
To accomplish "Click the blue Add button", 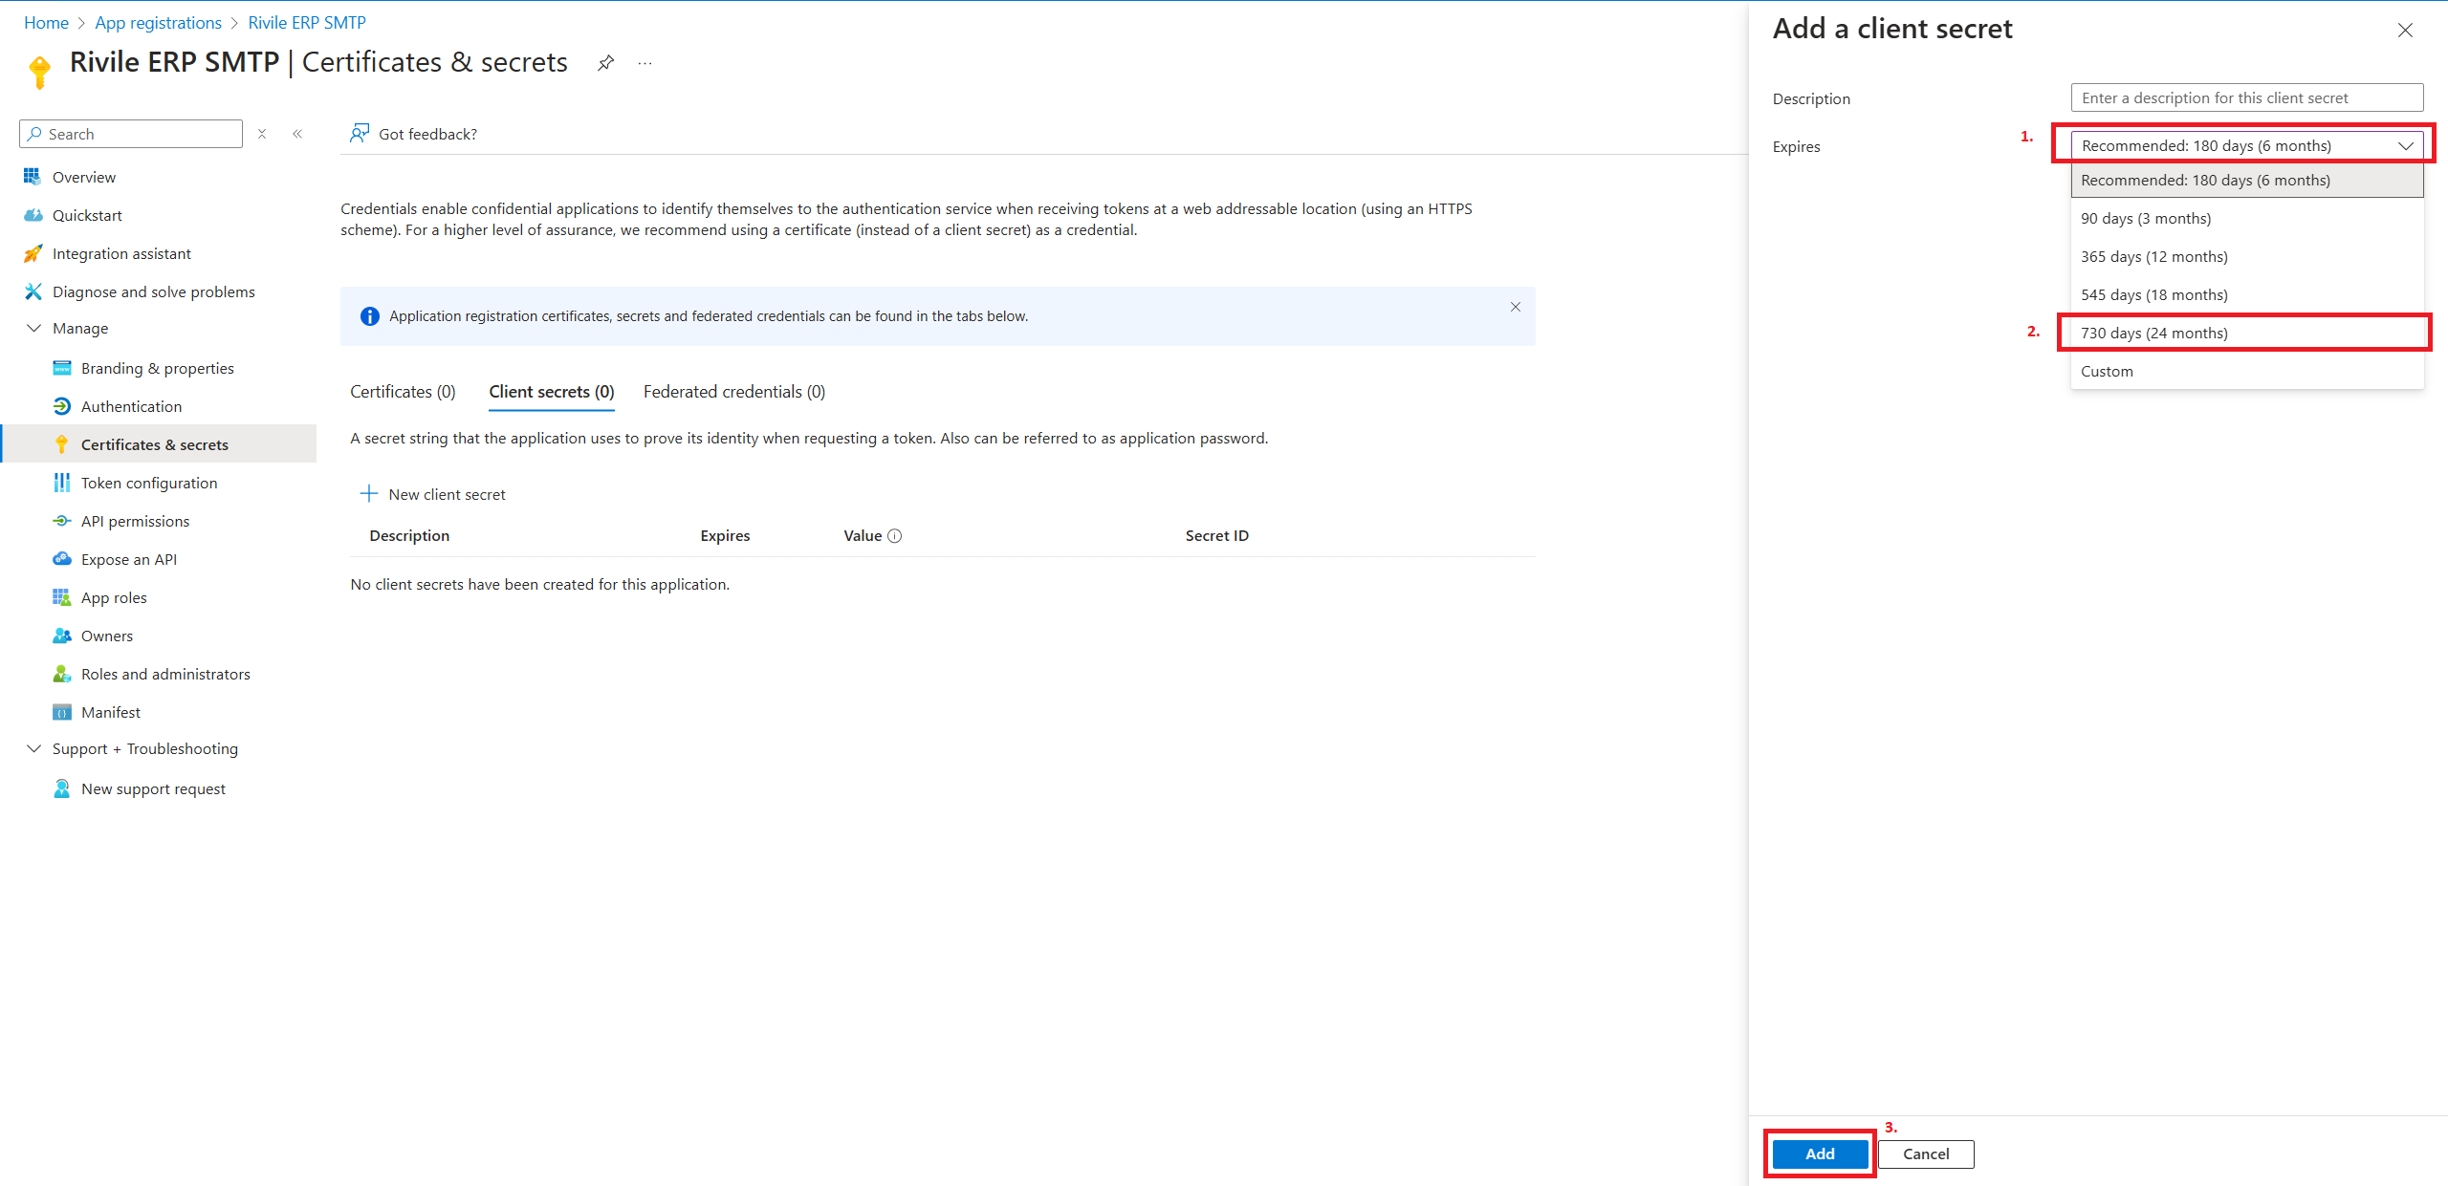I will pyautogui.click(x=1819, y=1154).
